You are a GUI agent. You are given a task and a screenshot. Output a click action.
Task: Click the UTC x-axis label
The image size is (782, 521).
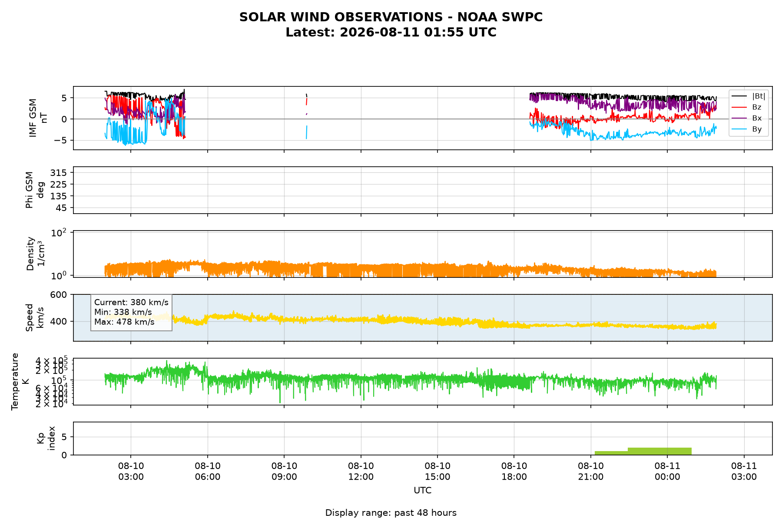423,491
